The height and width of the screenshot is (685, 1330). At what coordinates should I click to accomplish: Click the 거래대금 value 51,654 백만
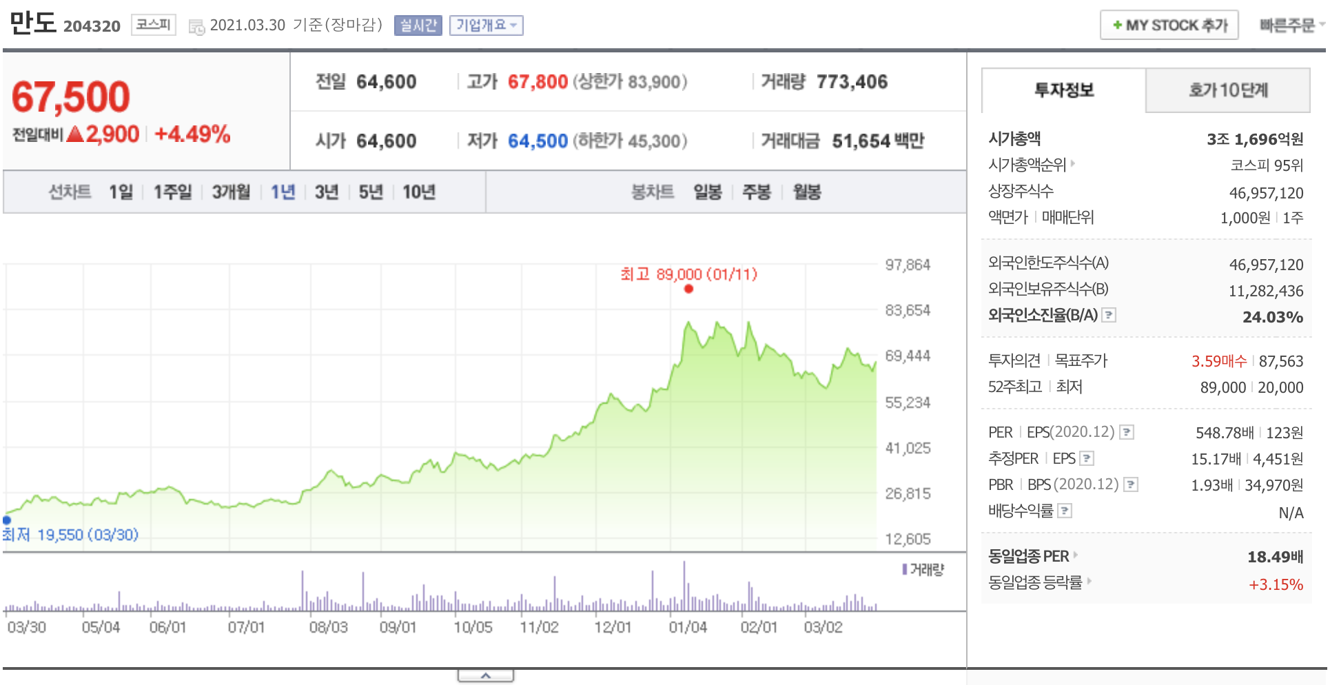point(878,141)
